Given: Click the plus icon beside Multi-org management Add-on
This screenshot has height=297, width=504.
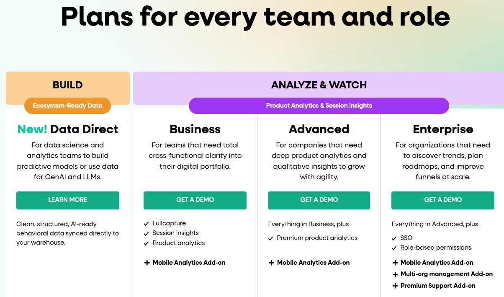Looking at the screenshot, I should pos(395,274).
